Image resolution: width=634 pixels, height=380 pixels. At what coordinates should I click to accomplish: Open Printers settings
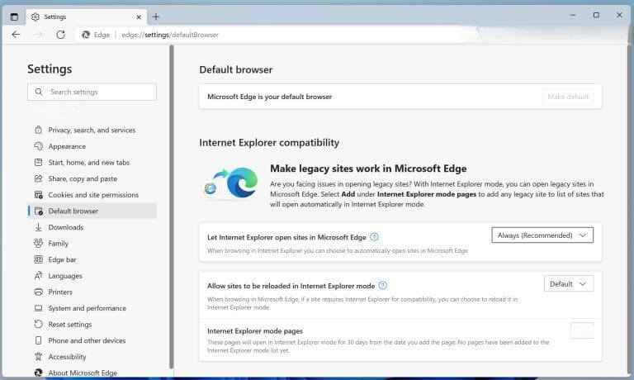(x=60, y=292)
